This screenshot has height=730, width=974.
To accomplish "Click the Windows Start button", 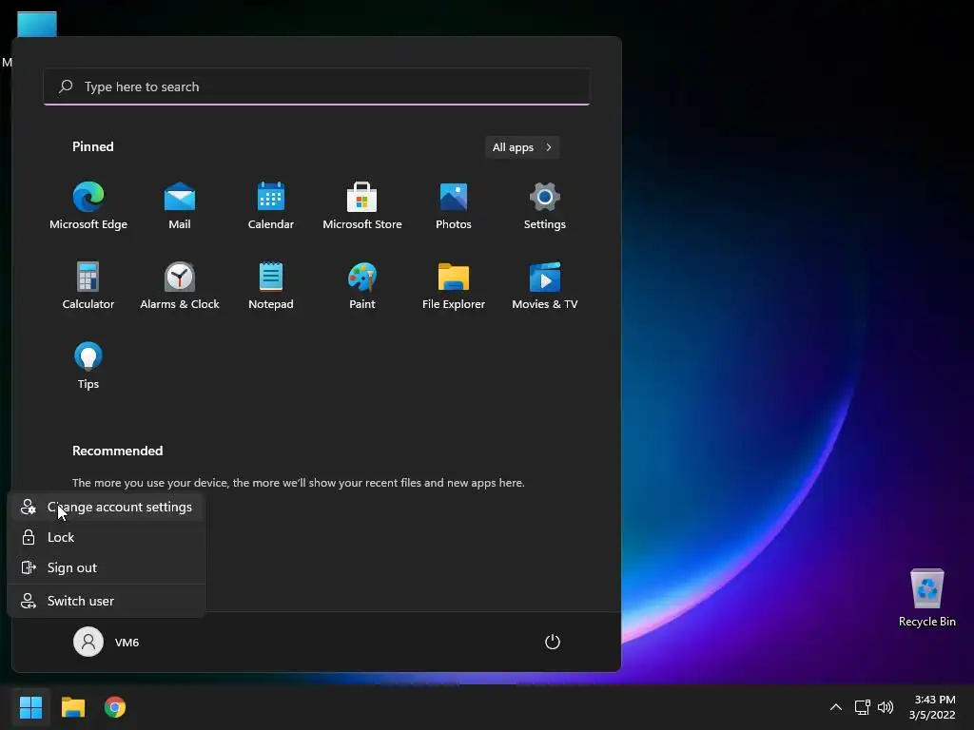I will (x=30, y=707).
